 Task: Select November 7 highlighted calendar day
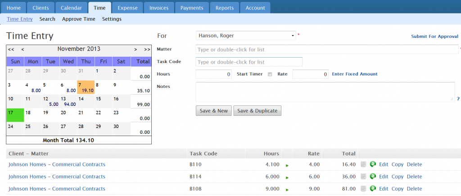86,87
